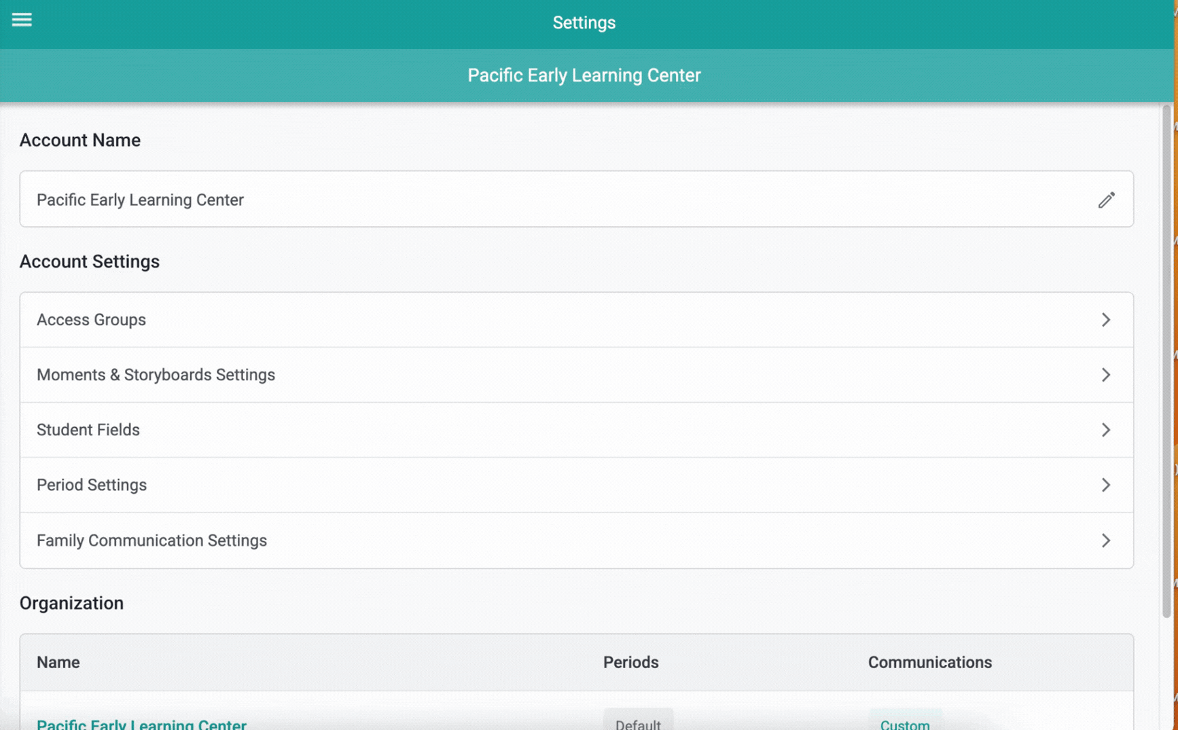Click the Family Communication Settings chevron

[x=1106, y=541]
